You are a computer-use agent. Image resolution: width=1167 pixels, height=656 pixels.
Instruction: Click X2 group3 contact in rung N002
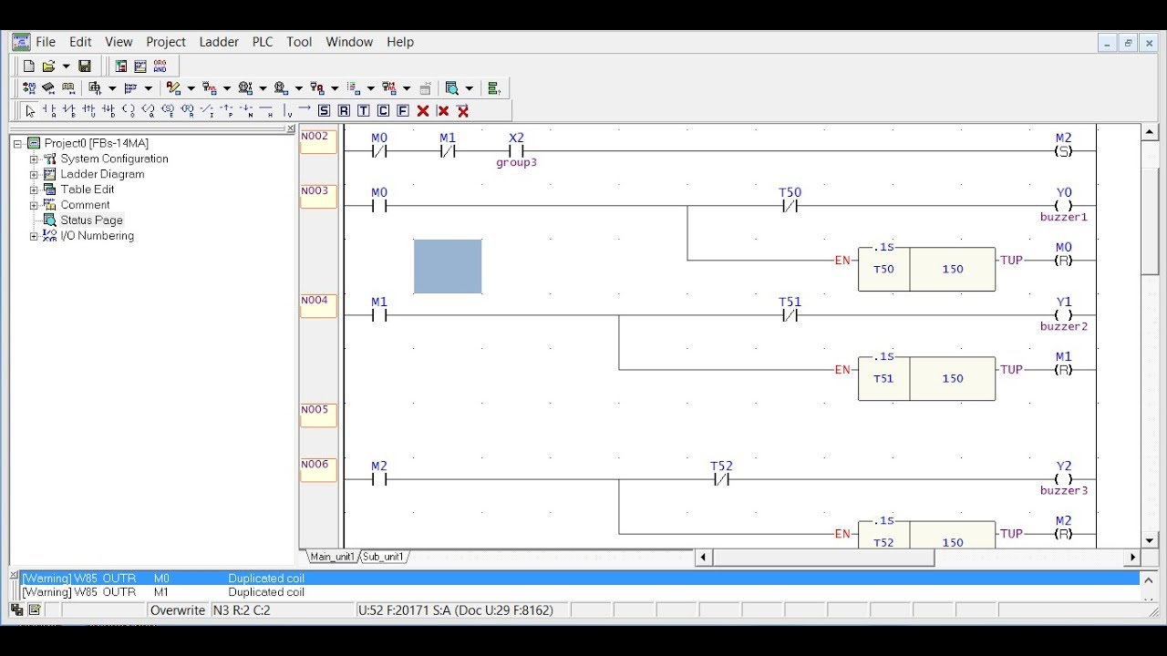[516, 150]
